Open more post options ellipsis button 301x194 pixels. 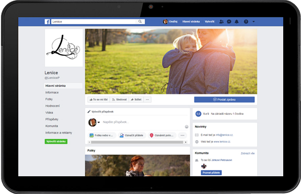tap(182, 136)
